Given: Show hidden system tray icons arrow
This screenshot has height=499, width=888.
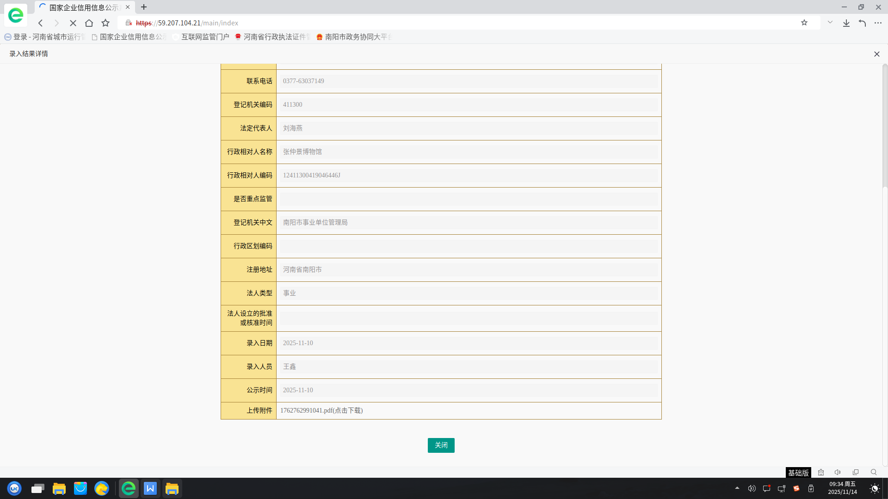Looking at the screenshot, I should (737, 488).
